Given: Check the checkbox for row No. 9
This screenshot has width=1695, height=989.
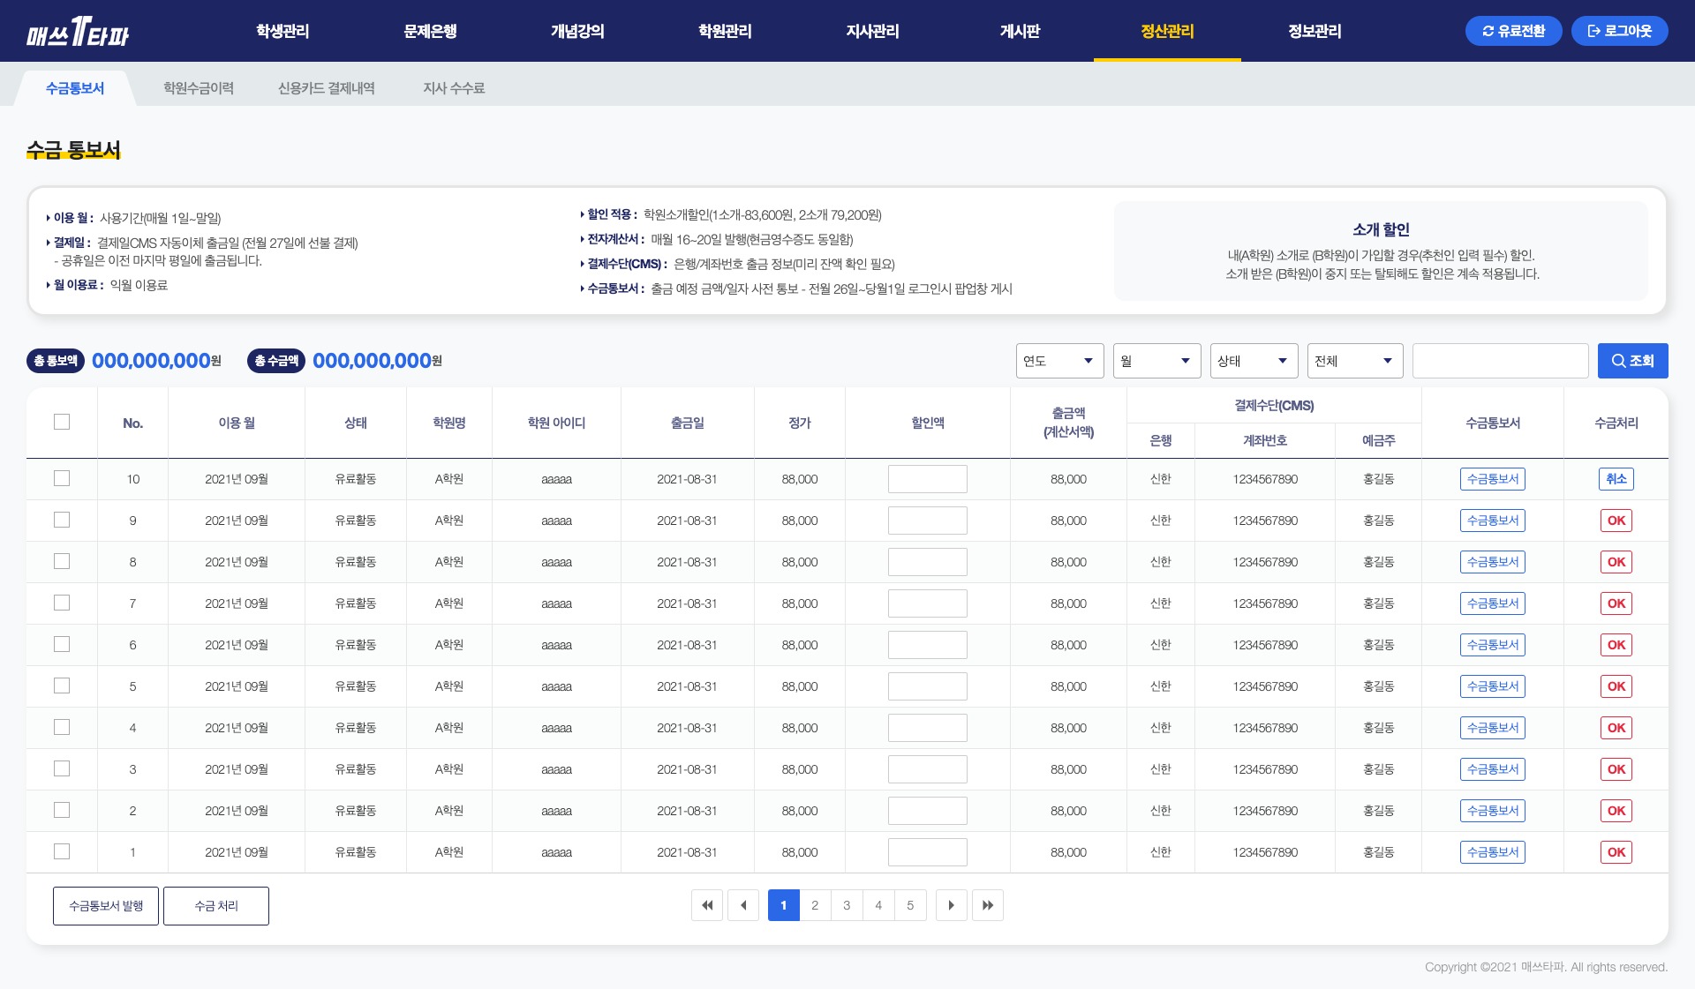Looking at the screenshot, I should (x=62, y=520).
